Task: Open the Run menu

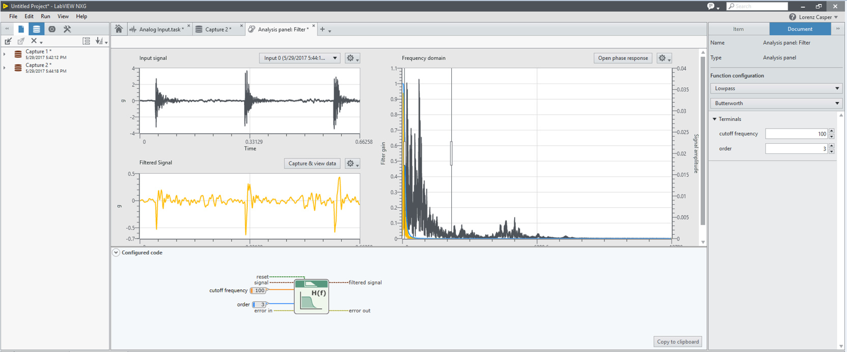Action: [x=45, y=16]
